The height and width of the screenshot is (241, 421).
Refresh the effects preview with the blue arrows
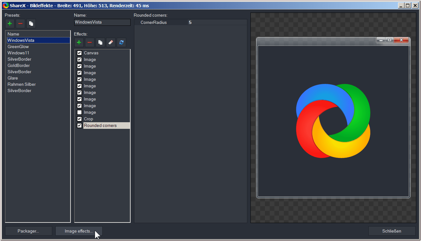tap(121, 42)
